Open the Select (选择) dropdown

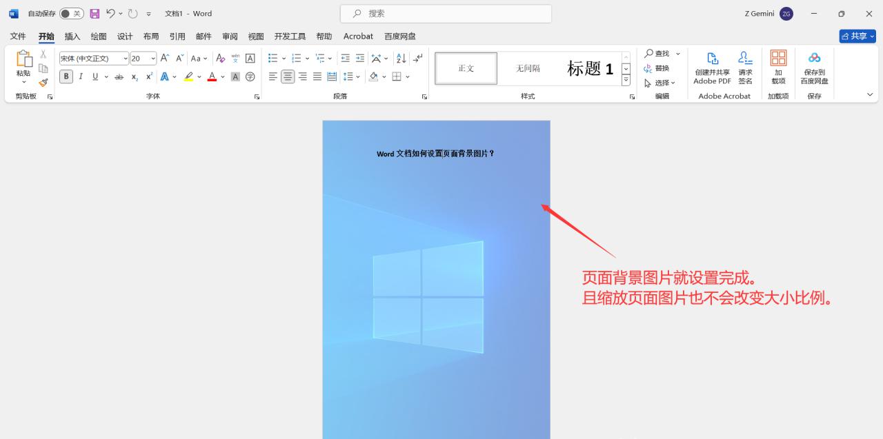point(660,83)
